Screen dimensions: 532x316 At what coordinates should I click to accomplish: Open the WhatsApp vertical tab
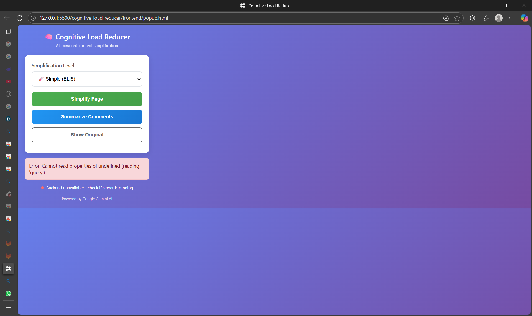click(8, 294)
